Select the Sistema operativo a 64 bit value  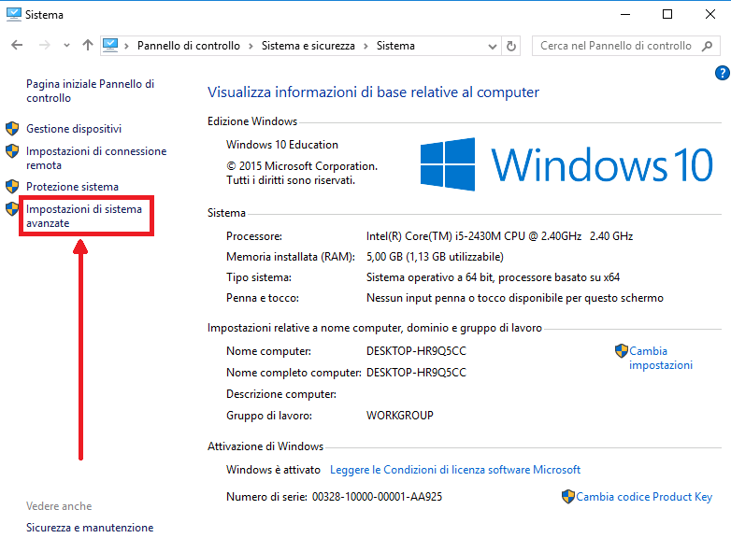pos(493,277)
